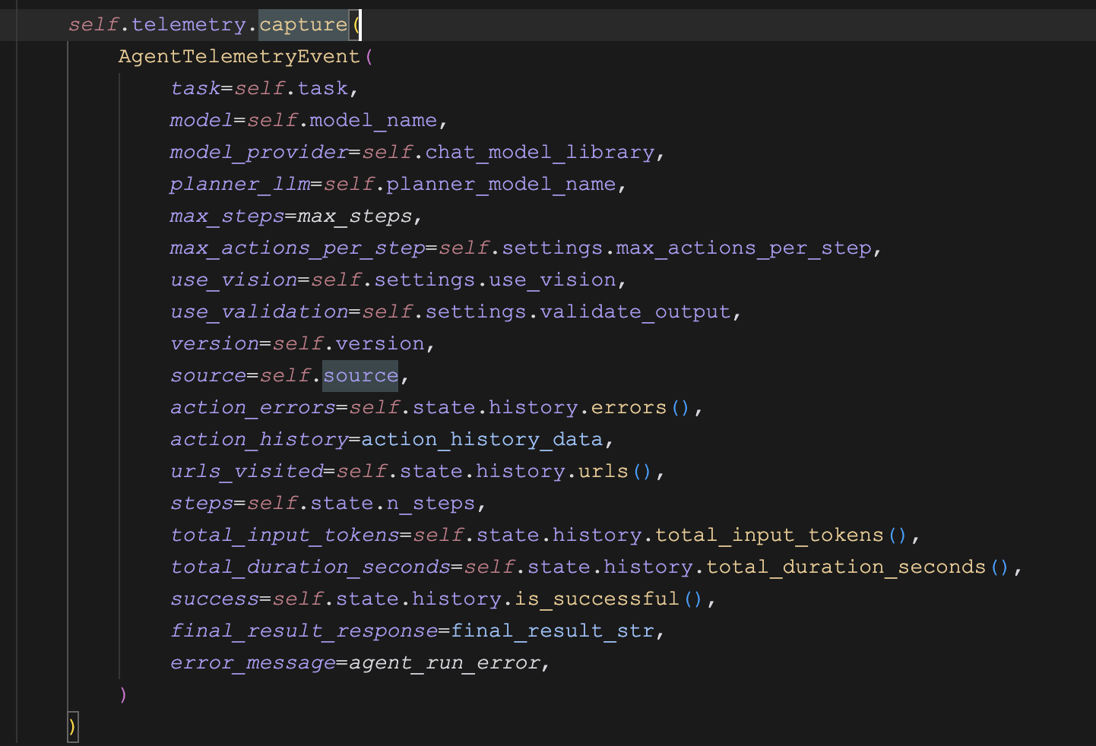Click 'use_vision' keyword argument name
The width and height of the screenshot is (1096, 746).
233,280
